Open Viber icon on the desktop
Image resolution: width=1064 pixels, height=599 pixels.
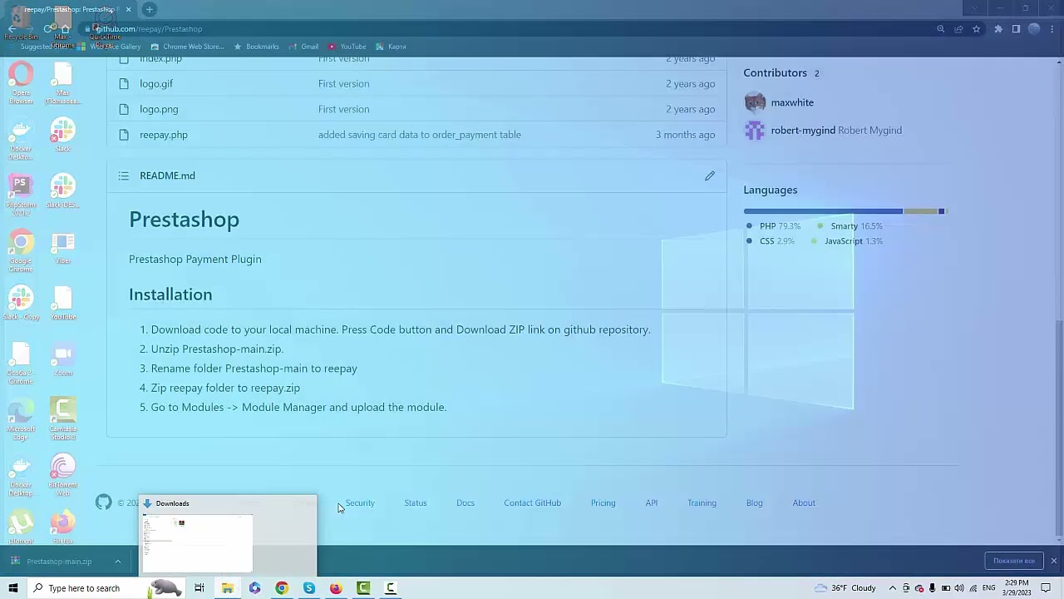click(x=63, y=249)
